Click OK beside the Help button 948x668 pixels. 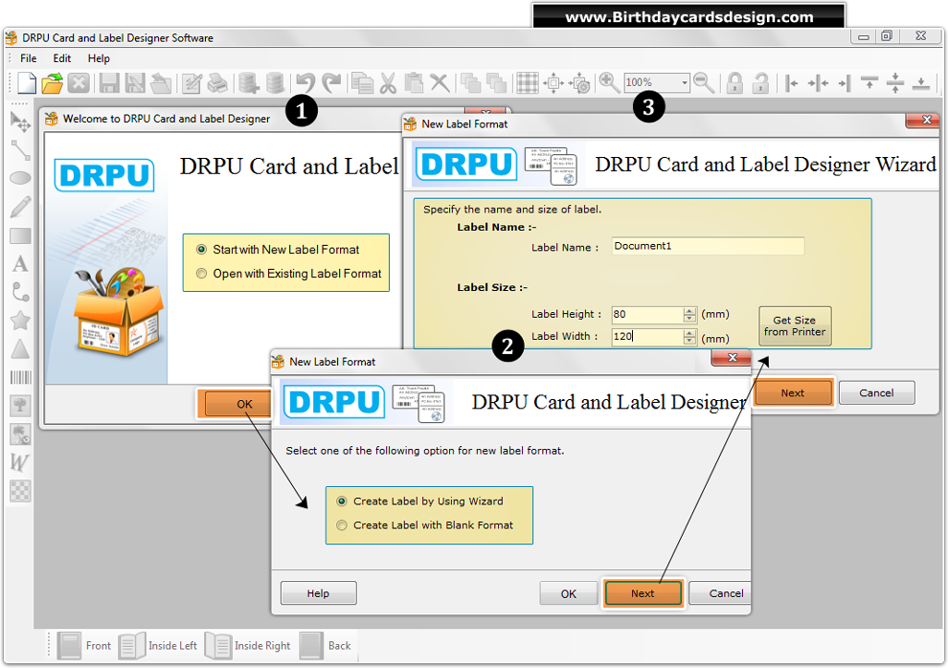point(569,593)
